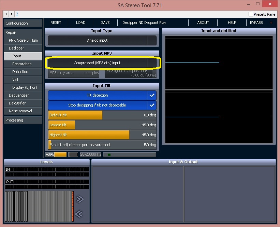Click the small dark box beside 4096
The image size is (280, 227).
[x=73, y=154]
